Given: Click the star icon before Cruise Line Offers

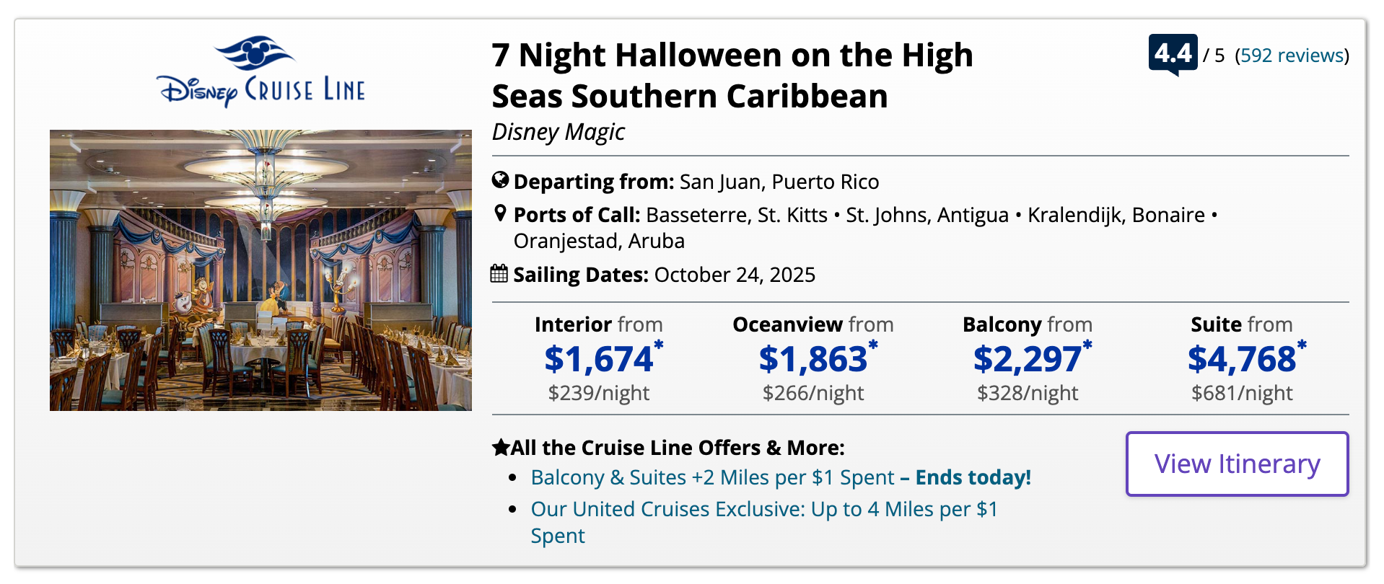Looking at the screenshot, I should [x=501, y=448].
